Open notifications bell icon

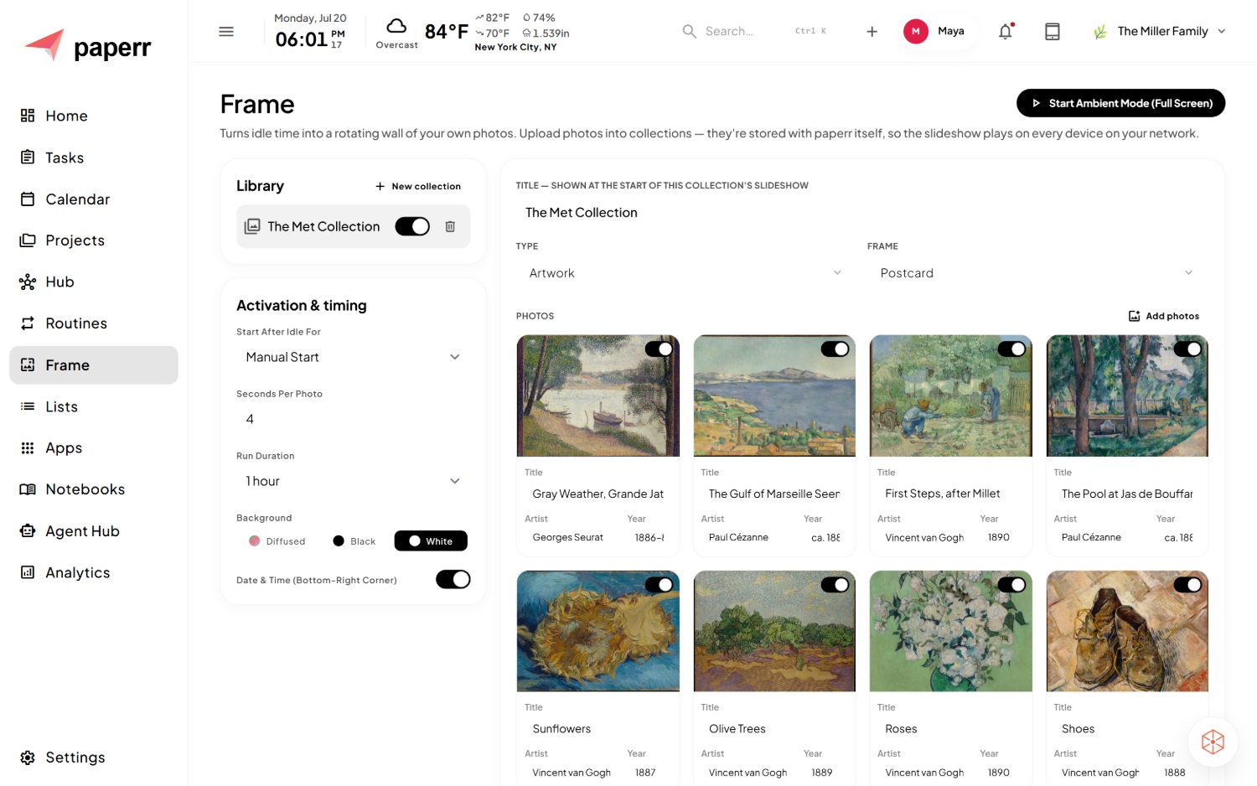(x=1006, y=32)
